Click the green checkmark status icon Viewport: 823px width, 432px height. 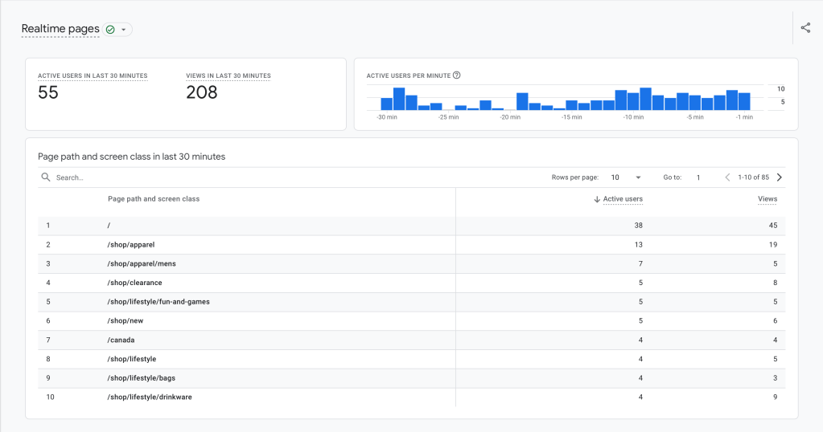[110, 30]
